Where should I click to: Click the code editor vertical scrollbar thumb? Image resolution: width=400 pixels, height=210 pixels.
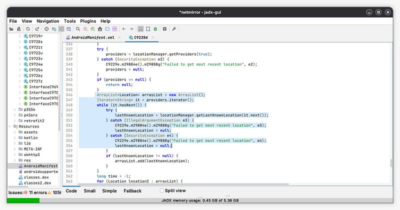(391, 163)
